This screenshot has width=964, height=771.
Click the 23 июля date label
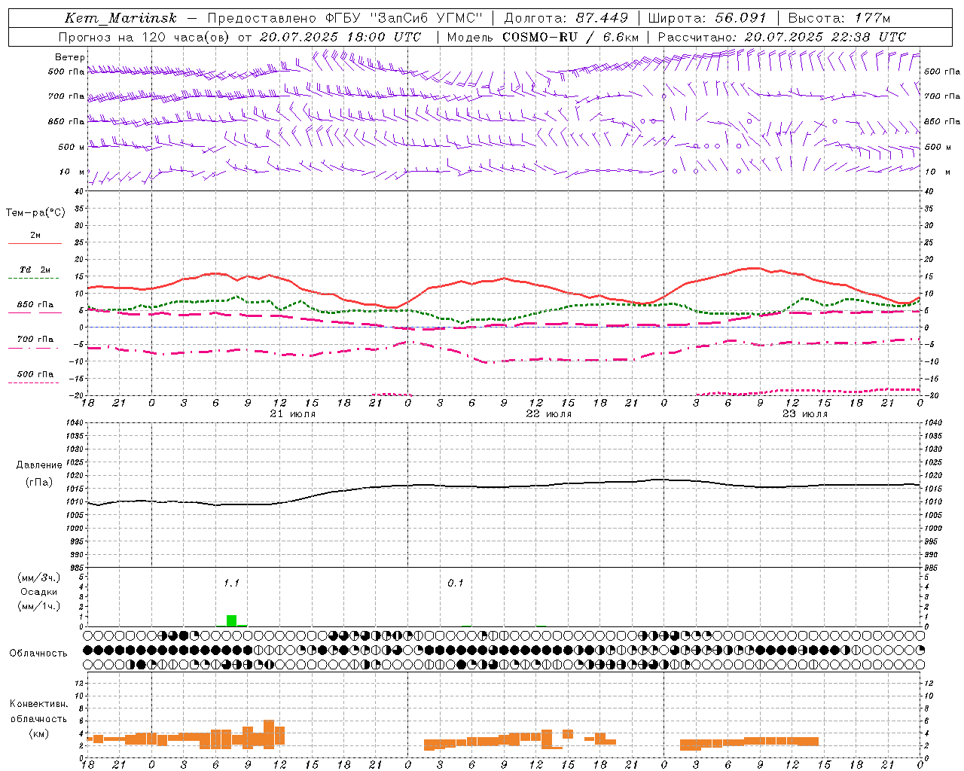tap(804, 414)
